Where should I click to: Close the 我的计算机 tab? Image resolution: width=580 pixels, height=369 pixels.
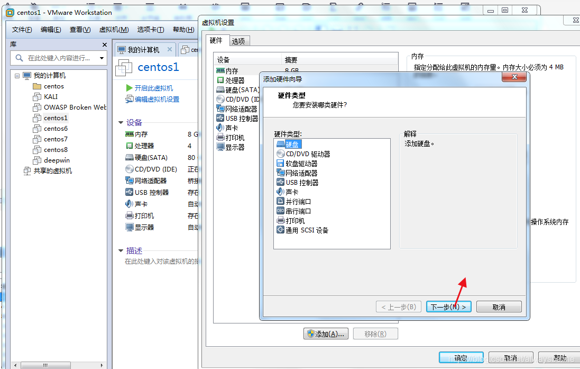coord(169,49)
